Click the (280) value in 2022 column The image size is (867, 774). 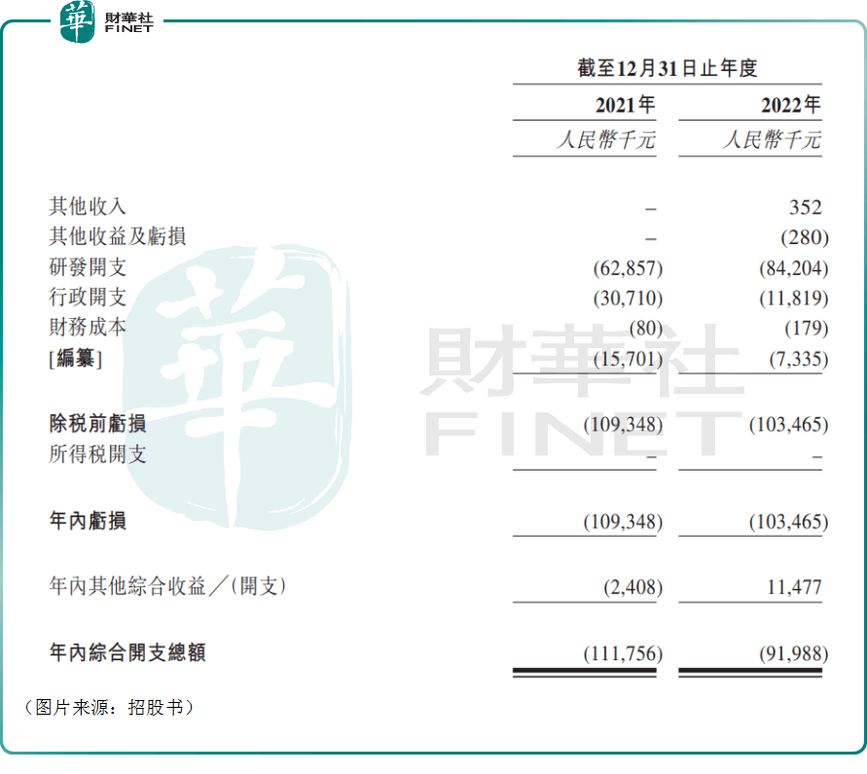(x=804, y=238)
